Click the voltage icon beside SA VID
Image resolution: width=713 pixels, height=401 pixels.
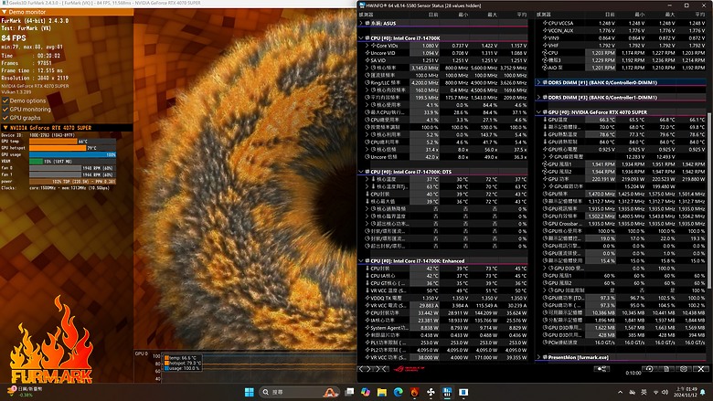point(367,60)
